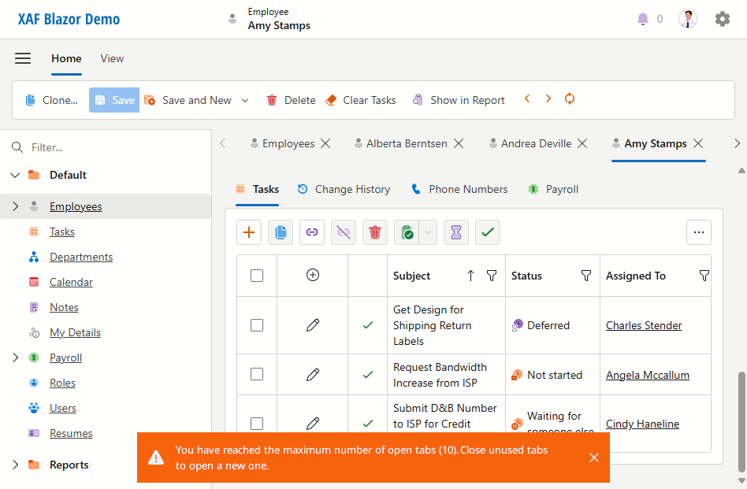Open Departments in the navigation
The height and width of the screenshot is (489, 747).
click(81, 257)
